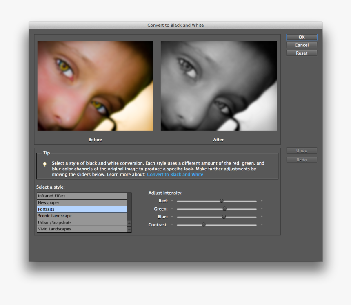This screenshot has height=305, width=351.
Task: Click the plus icon beside Contrast slider
Action: coord(262,225)
